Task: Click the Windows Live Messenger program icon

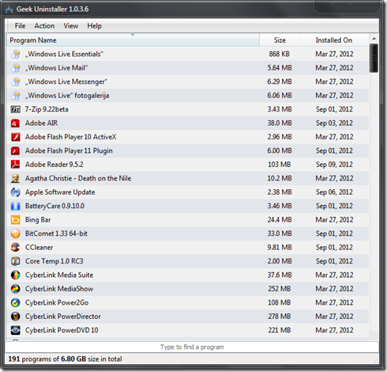Action: (x=15, y=82)
